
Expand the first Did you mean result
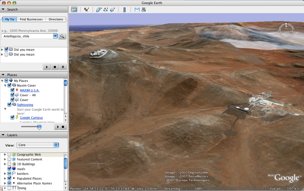tap(2, 50)
